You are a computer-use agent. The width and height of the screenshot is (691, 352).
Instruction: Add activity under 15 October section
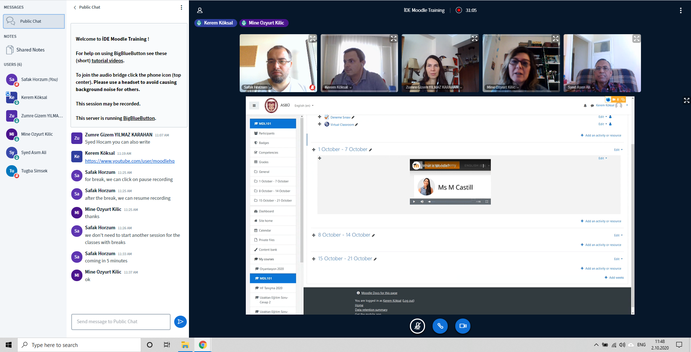[x=601, y=268]
